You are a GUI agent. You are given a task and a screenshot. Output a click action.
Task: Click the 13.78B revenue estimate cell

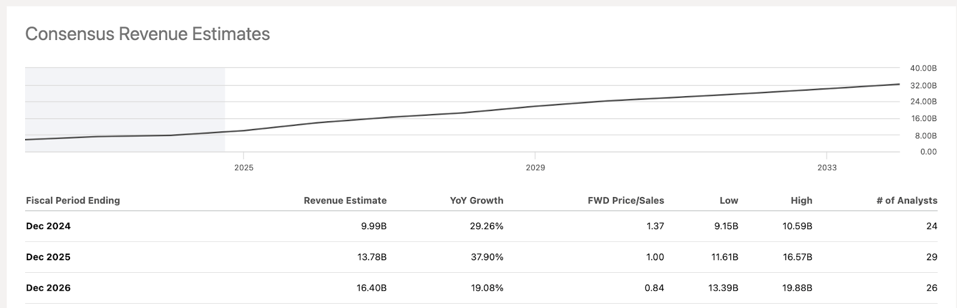point(371,257)
